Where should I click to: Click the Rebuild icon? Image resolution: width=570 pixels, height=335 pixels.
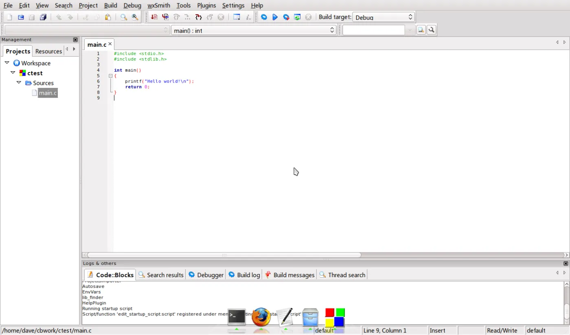click(x=297, y=17)
